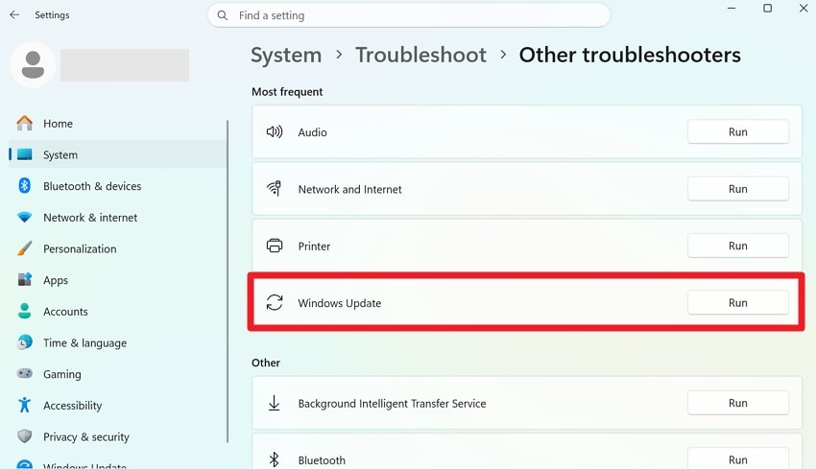This screenshot has height=469, width=816.
Task: Click the Personalization paintbrush icon
Action: pyautogui.click(x=24, y=248)
